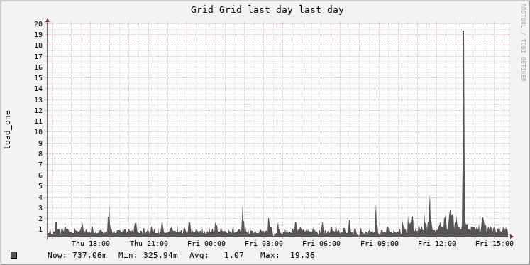Click the 'Avg: 1.07' statistic
The height and width of the screenshot is (265, 530).
click(x=216, y=255)
